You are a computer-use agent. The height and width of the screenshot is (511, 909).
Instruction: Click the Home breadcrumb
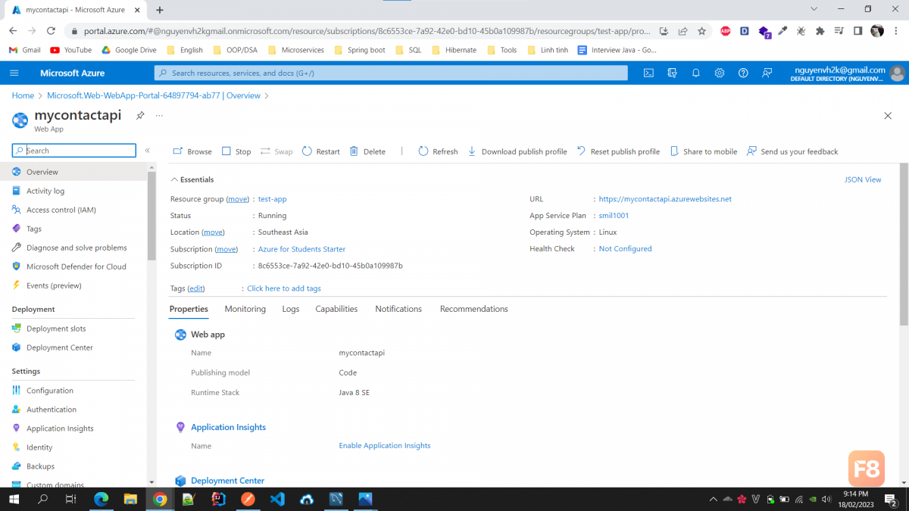(x=23, y=95)
